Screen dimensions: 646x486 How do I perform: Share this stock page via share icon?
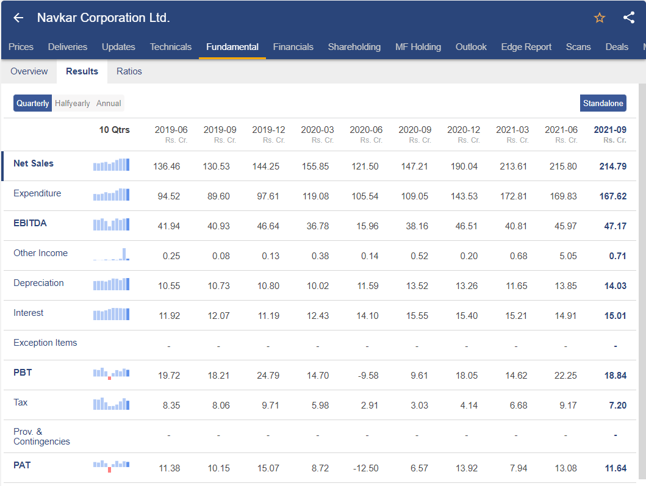pyautogui.click(x=629, y=17)
